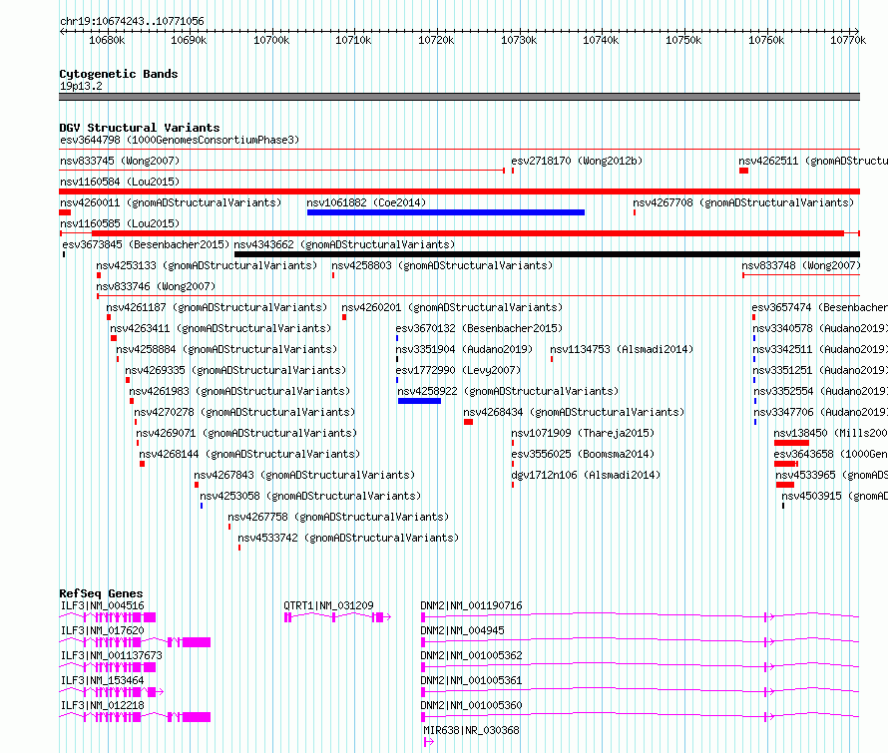Click the nsv138450 red variant bar
This screenshot has width=888, height=753.
tap(791, 443)
